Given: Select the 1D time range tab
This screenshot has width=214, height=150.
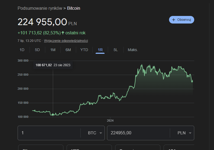Looking at the screenshot, I should point(22,50).
